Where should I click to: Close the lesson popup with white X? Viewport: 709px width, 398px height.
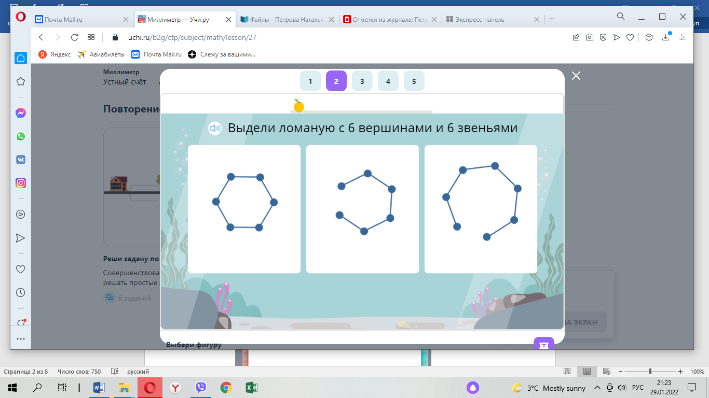(576, 76)
